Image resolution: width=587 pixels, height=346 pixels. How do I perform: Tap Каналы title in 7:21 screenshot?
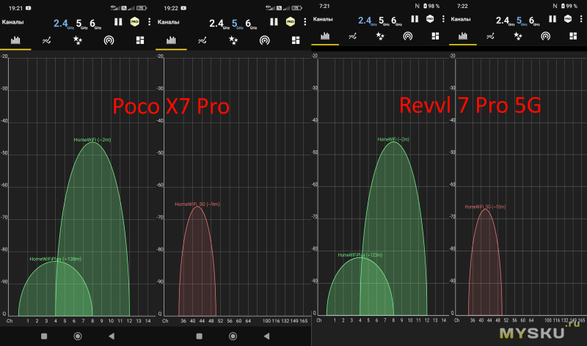point(323,19)
